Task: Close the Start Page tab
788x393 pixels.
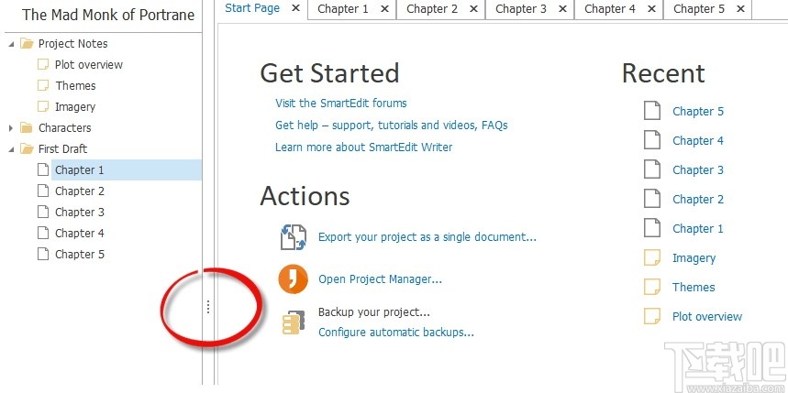Action: (x=295, y=9)
